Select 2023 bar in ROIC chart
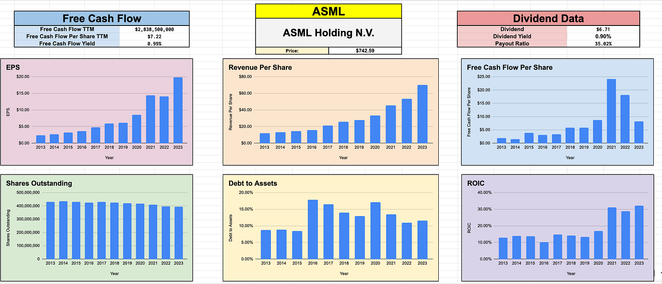This screenshot has height=284, width=662. [639, 233]
